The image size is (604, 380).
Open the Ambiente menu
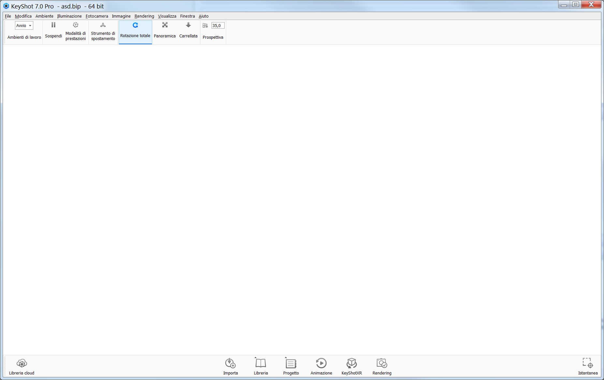pyautogui.click(x=44, y=16)
